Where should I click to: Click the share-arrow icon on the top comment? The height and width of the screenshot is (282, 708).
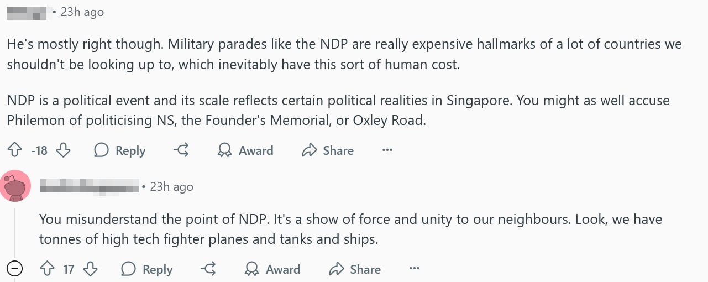(181, 150)
